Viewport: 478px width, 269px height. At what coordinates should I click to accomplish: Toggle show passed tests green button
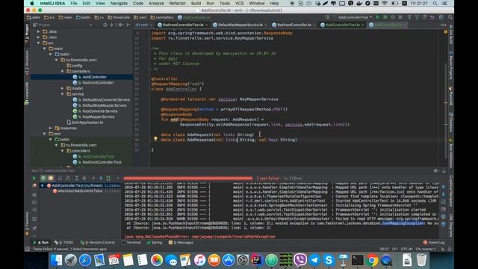pyautogui.click(x=43, y=178)
